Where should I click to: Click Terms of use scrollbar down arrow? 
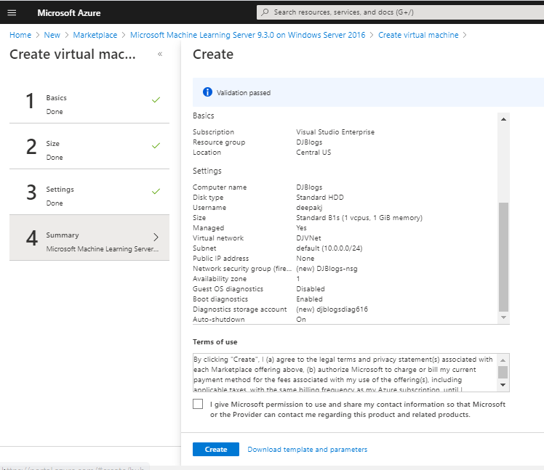(x=503, y=385)
